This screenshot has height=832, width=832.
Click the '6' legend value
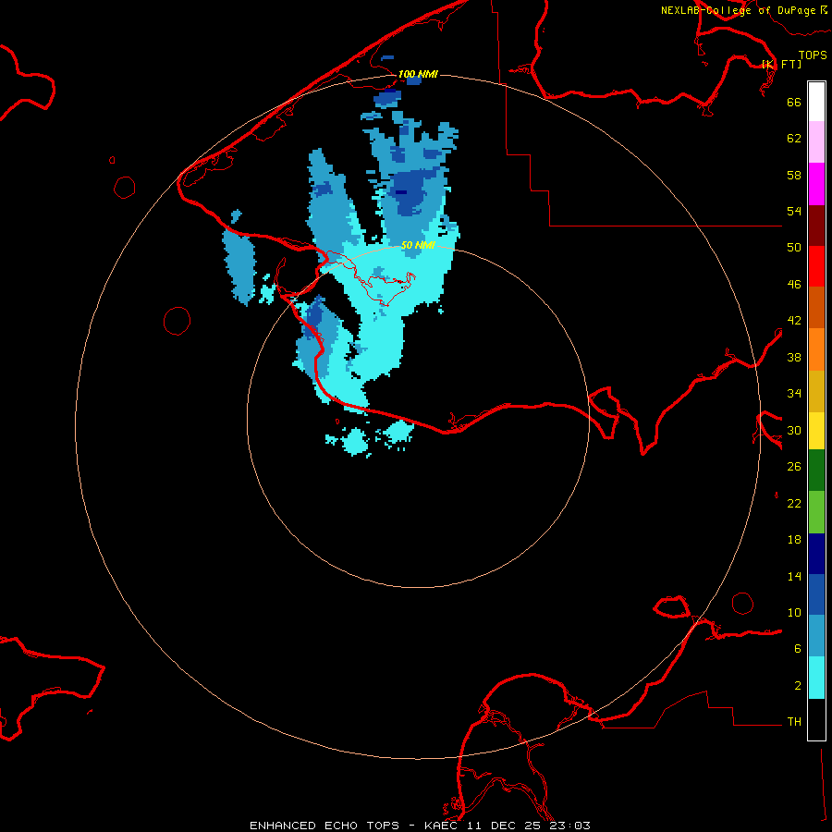click(798, 649)
